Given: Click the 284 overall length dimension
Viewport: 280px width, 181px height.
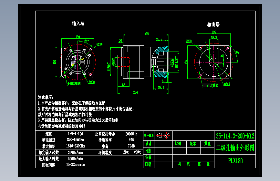Looking at the screenshot, I should pos(136,92).
